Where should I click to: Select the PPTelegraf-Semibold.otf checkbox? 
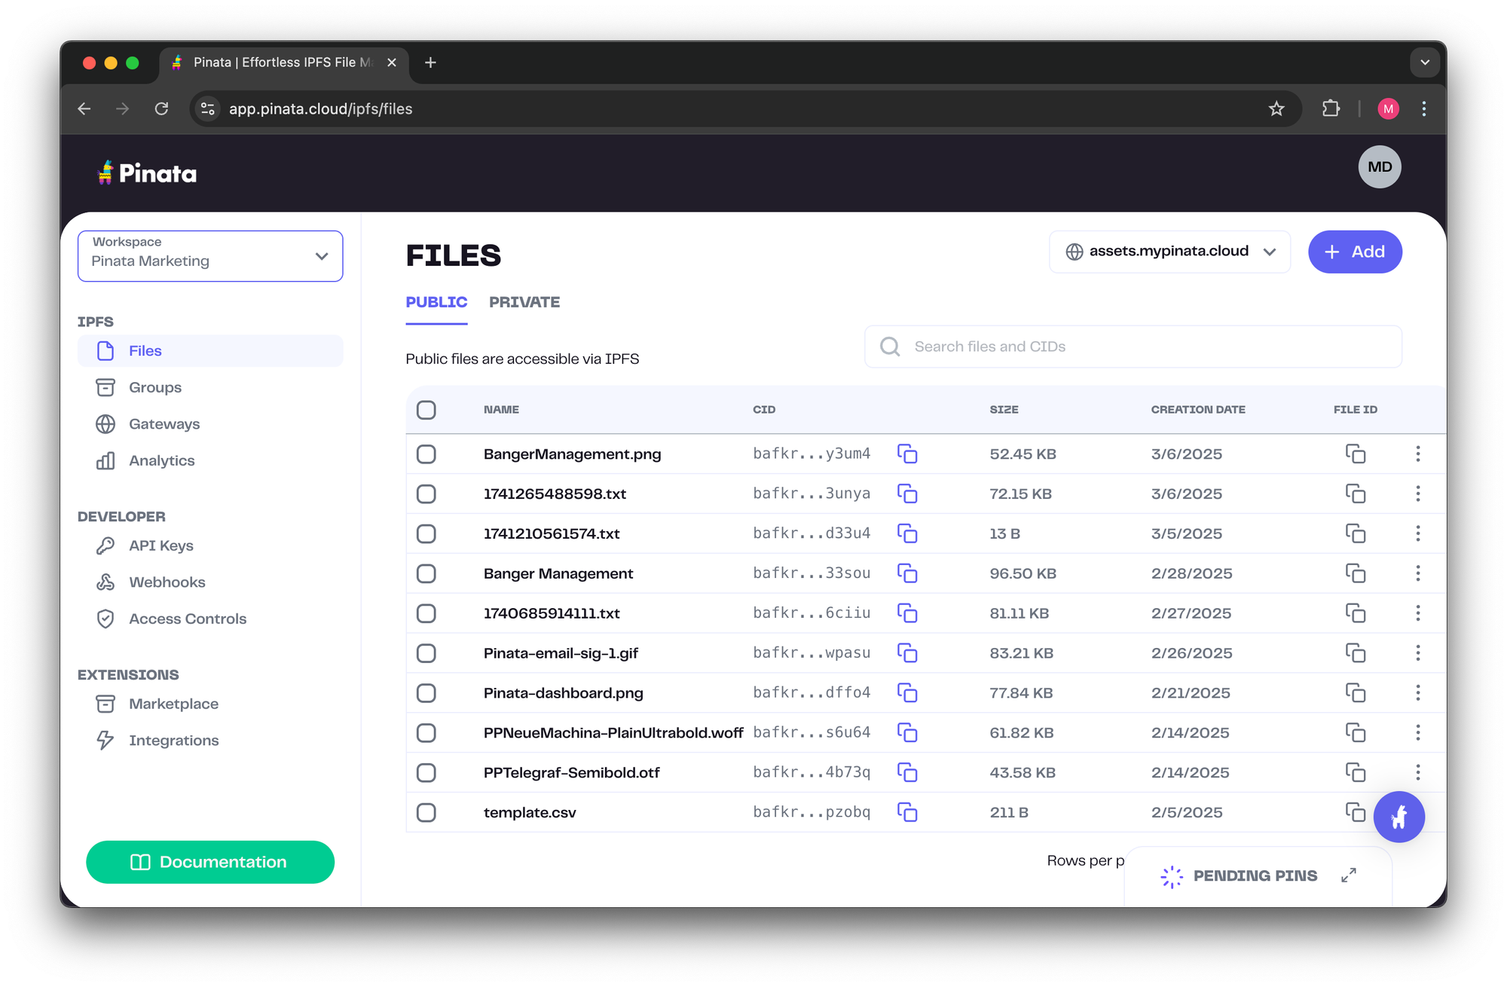426,772
